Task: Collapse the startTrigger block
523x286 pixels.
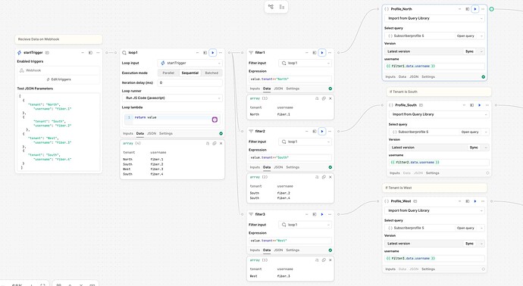Action: coord(83,53)
